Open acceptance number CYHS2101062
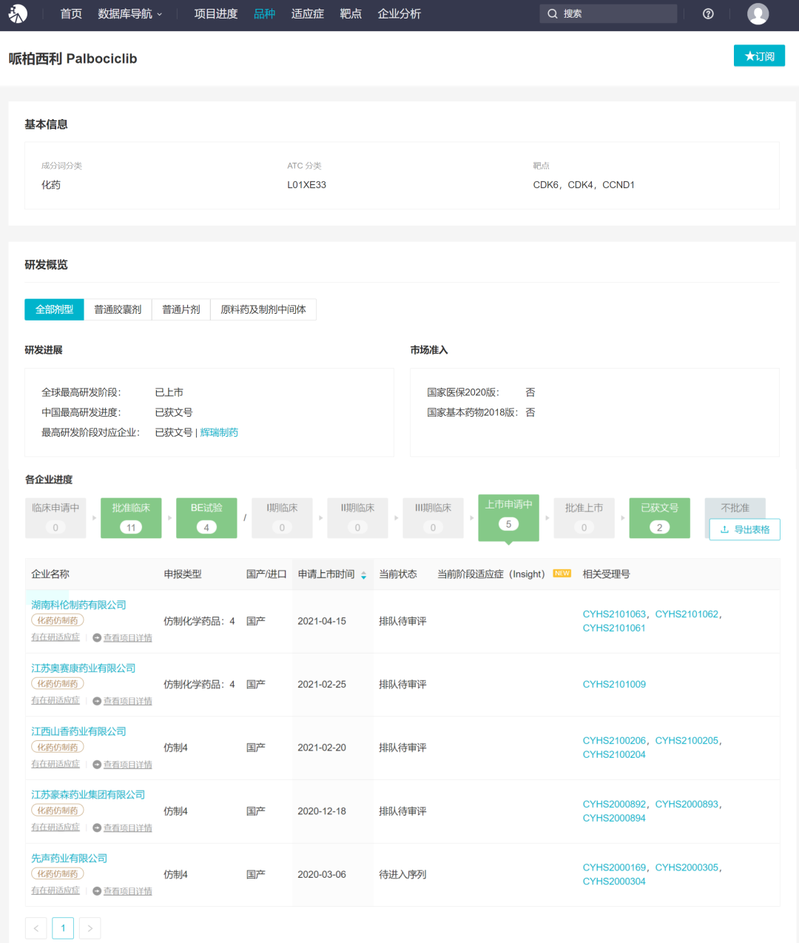Image resolution: width=799 pixels, height=943 pixels. coord(687,614)
